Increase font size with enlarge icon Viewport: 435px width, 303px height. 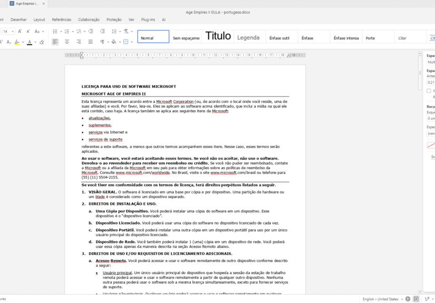[20, 32]
